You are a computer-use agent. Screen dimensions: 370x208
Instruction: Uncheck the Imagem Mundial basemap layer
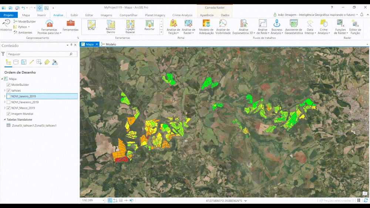(9, 114)
